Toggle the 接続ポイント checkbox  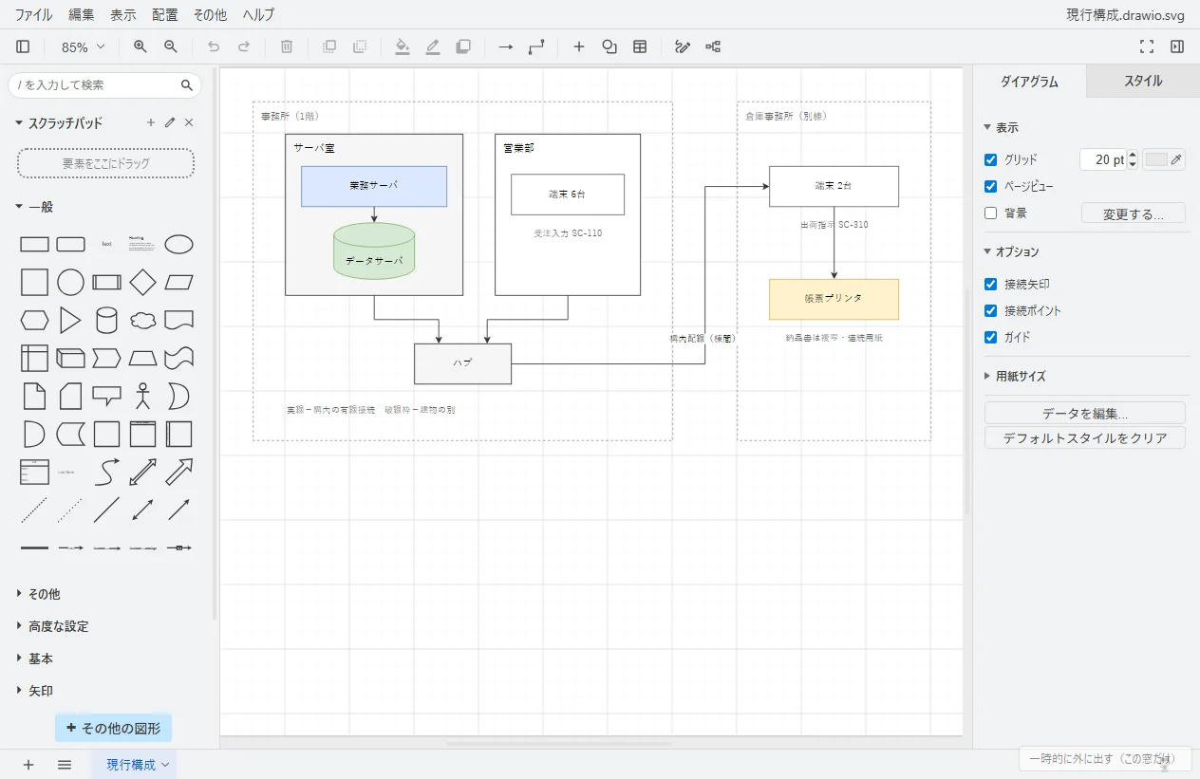[991, 310]
